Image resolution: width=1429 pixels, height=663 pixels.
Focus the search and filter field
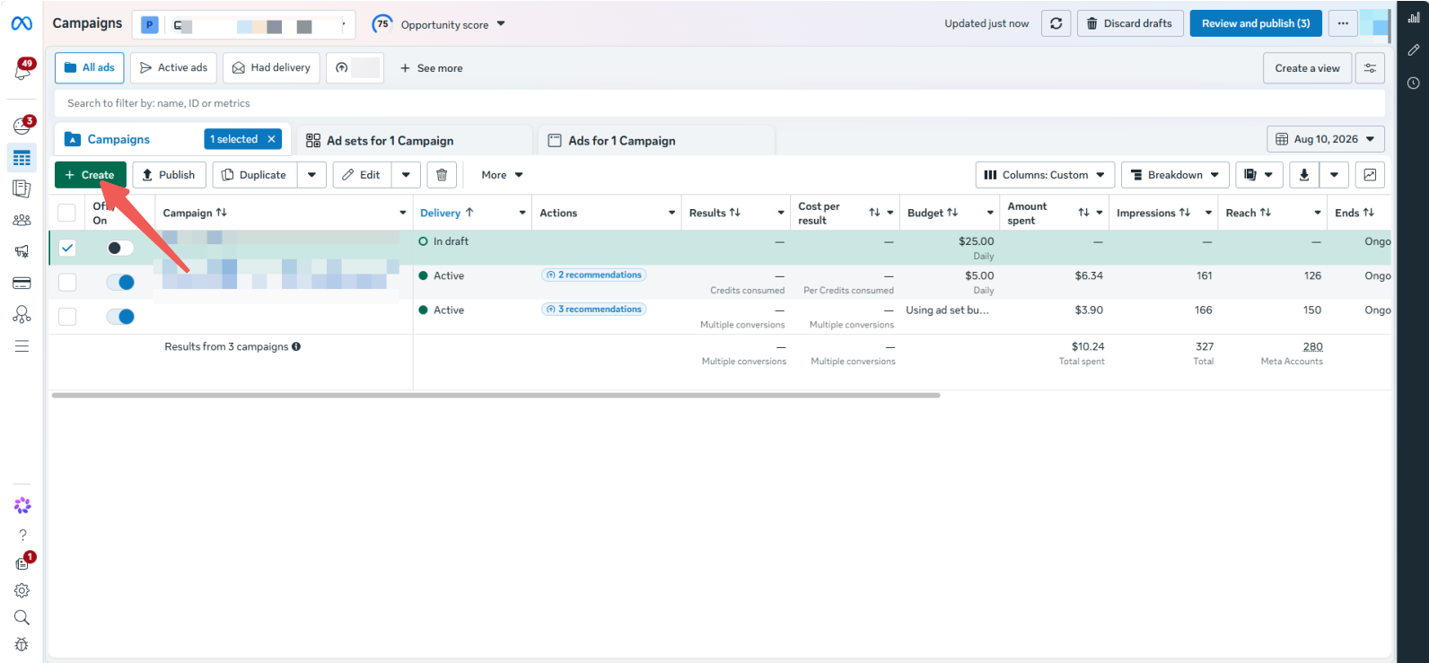pyautogui.click(x=719, y=103)
